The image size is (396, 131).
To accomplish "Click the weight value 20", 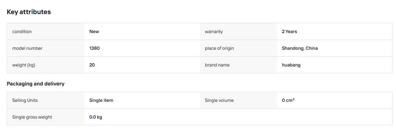I will click(x=92, y=65).
